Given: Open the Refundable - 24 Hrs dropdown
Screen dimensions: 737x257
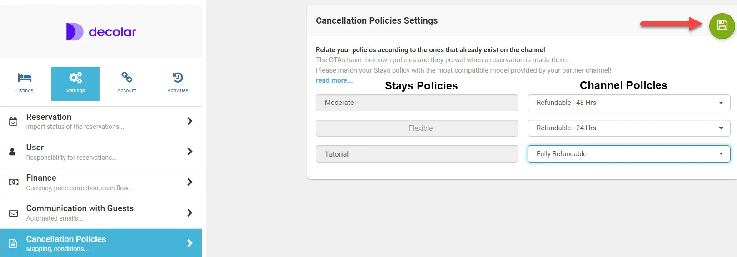Looking at the screenshot, I should (628, 128).
